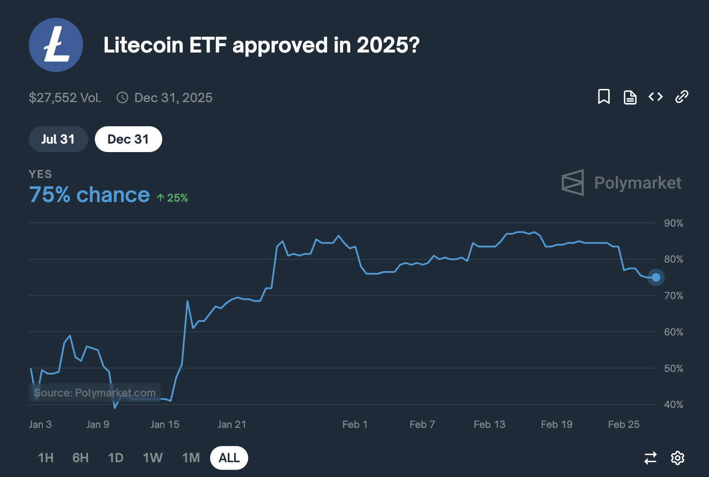Open the embed code icon

pyautogui.click(x=656, y=97)
